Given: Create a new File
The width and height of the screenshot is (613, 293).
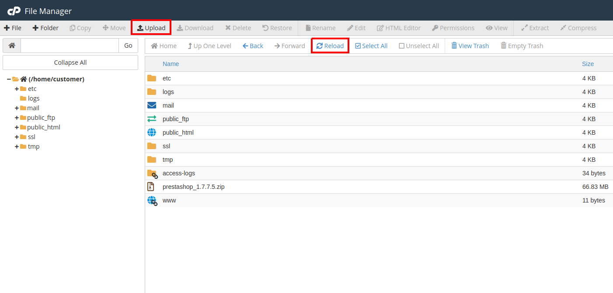Looking at the screenshot, I should click(13, 28).
